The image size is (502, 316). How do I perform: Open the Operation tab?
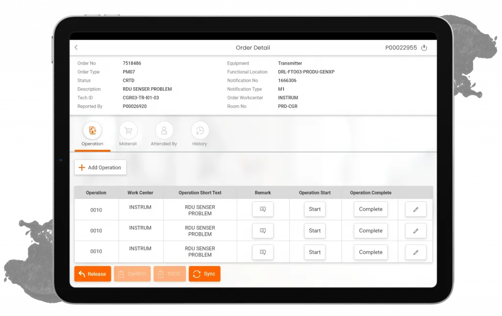[92, 134]
